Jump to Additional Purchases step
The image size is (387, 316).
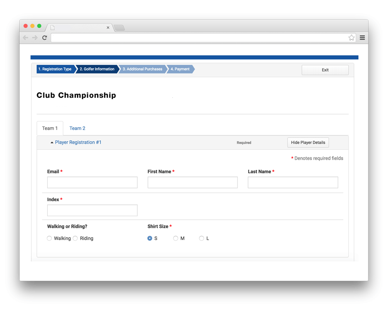[x=142, y=69]
